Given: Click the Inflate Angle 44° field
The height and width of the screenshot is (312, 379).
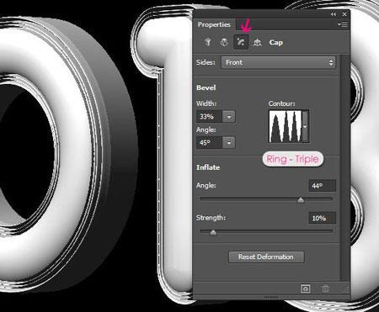Looking at the screenshot, I should pyautogui.click(x=323, y=186).
